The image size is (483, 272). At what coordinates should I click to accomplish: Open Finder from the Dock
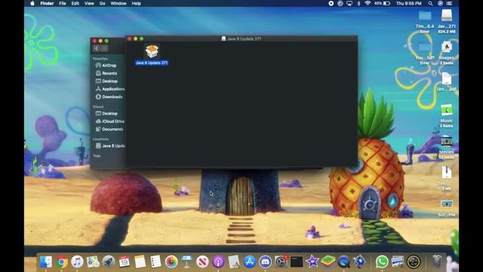coord(46,262)
